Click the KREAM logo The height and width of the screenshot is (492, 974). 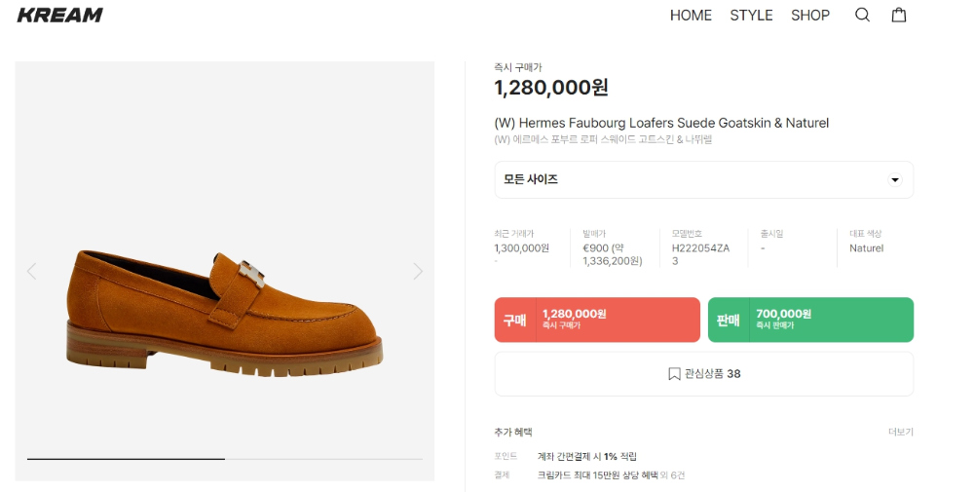coord(60,15)
